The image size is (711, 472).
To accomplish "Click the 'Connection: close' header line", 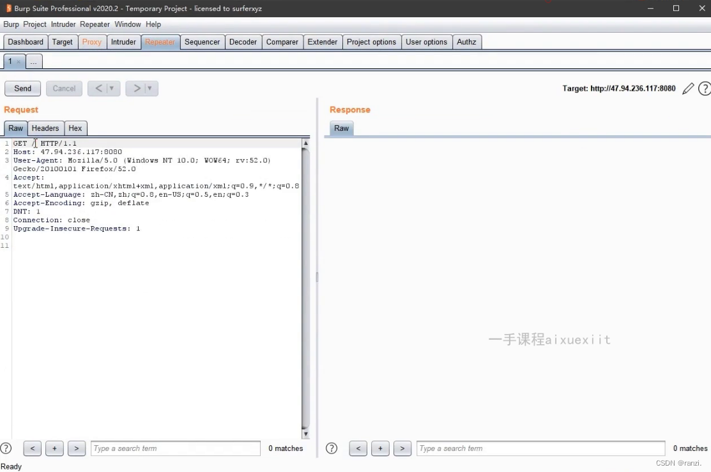I will coord(52,220).
